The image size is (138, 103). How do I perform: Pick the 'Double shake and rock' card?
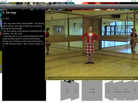pos(118,91)
